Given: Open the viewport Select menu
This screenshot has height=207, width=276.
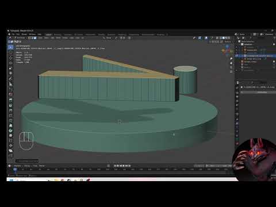Looking at the screenshot, I should point(47,38).
